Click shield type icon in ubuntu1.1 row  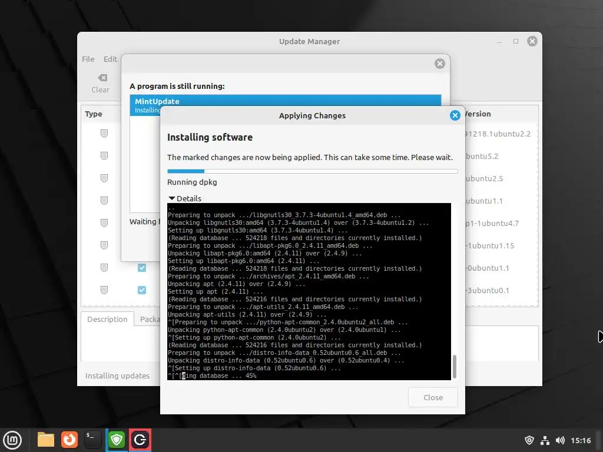coord(104,200)
